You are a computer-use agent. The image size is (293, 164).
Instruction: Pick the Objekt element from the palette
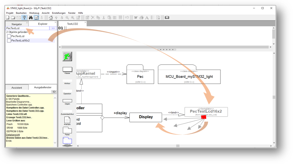pyautogui.click(x=67, y=101)
